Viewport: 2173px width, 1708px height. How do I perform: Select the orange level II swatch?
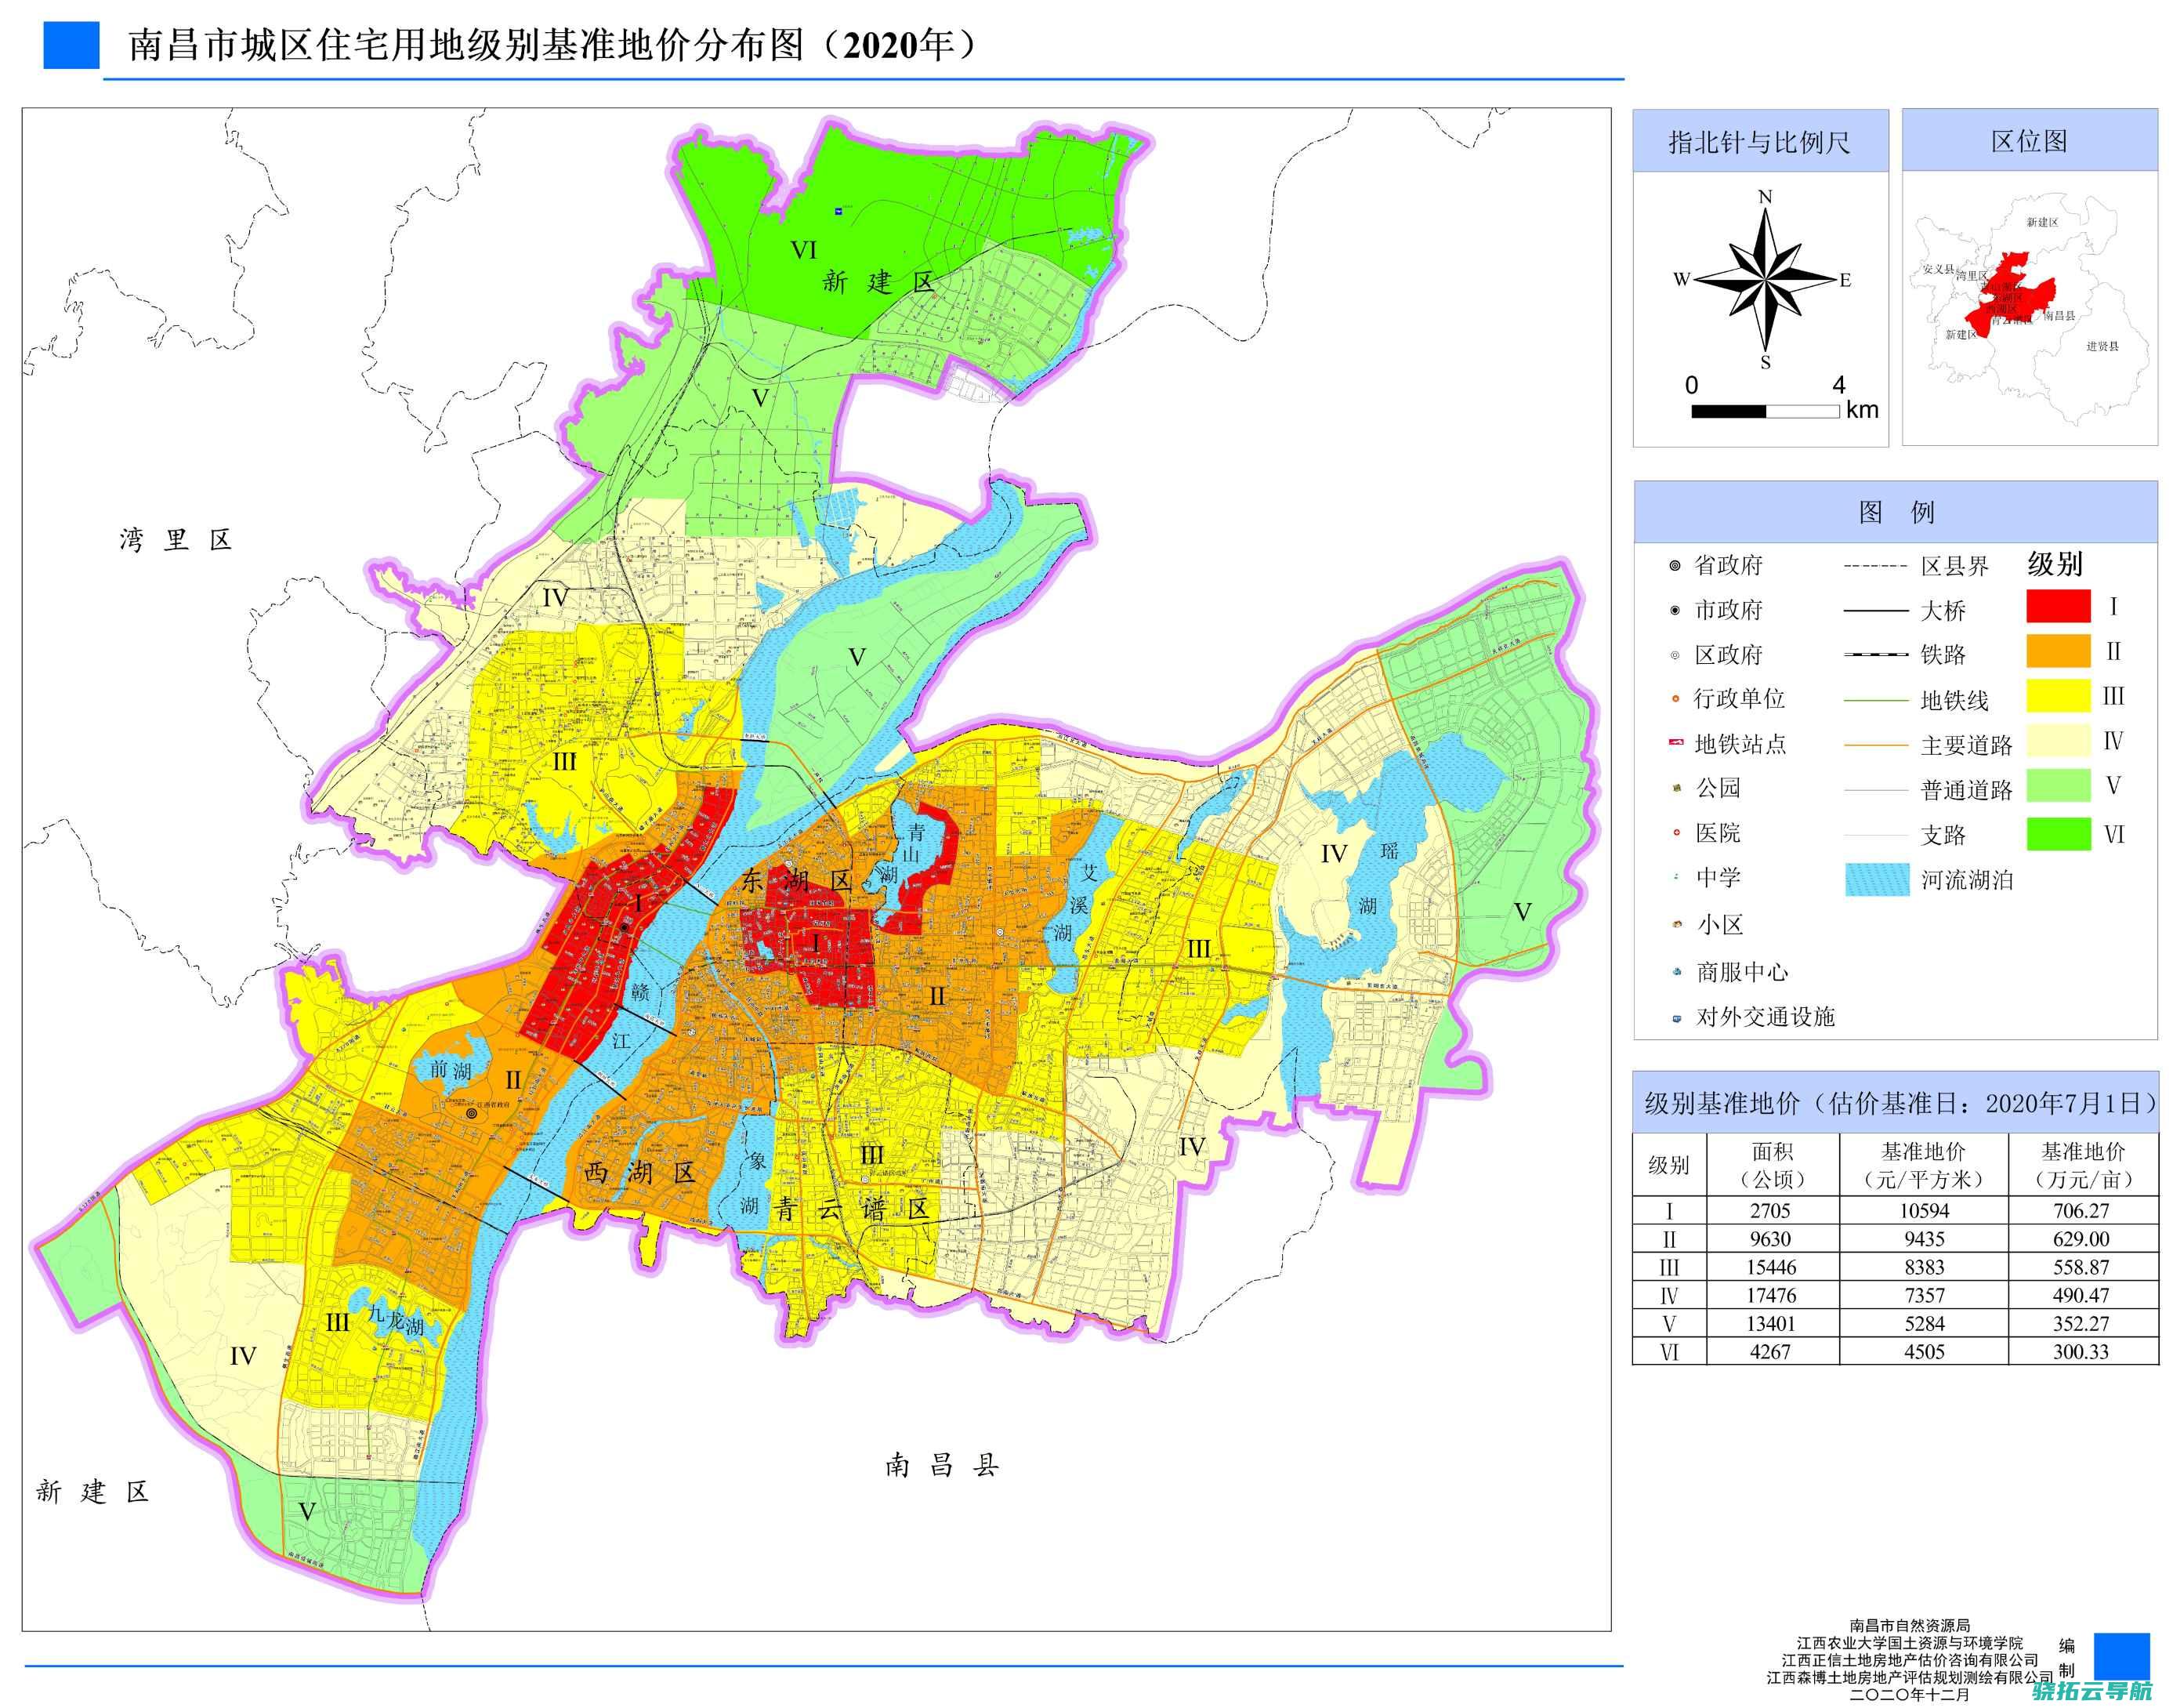(x=2058, y=651)
